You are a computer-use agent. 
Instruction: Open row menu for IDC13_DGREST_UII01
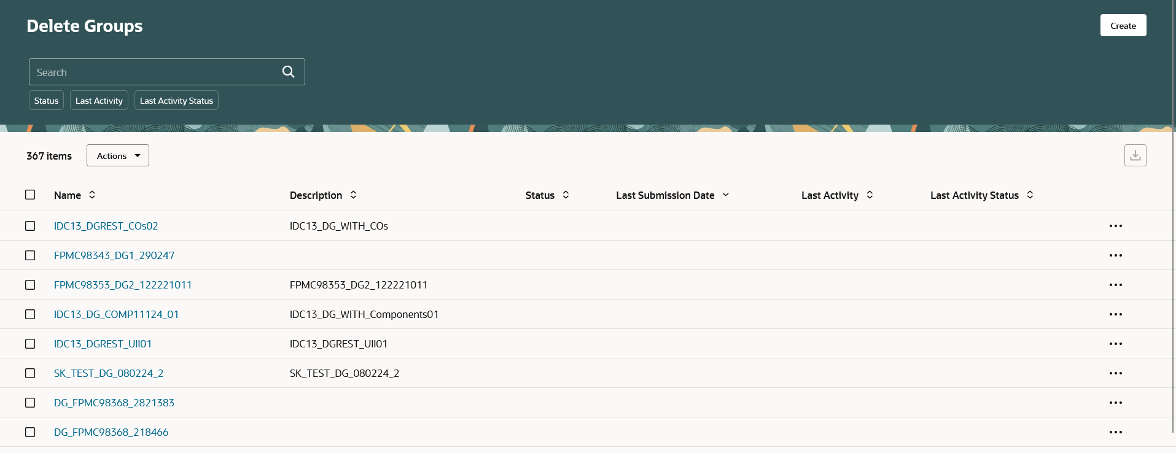click(1116, 344)
